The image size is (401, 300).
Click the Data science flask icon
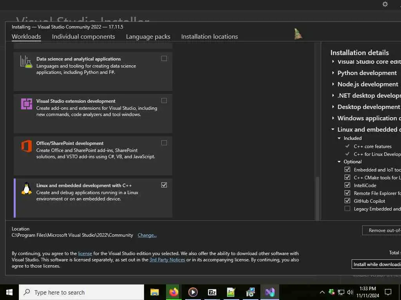(x=26, y=61)
